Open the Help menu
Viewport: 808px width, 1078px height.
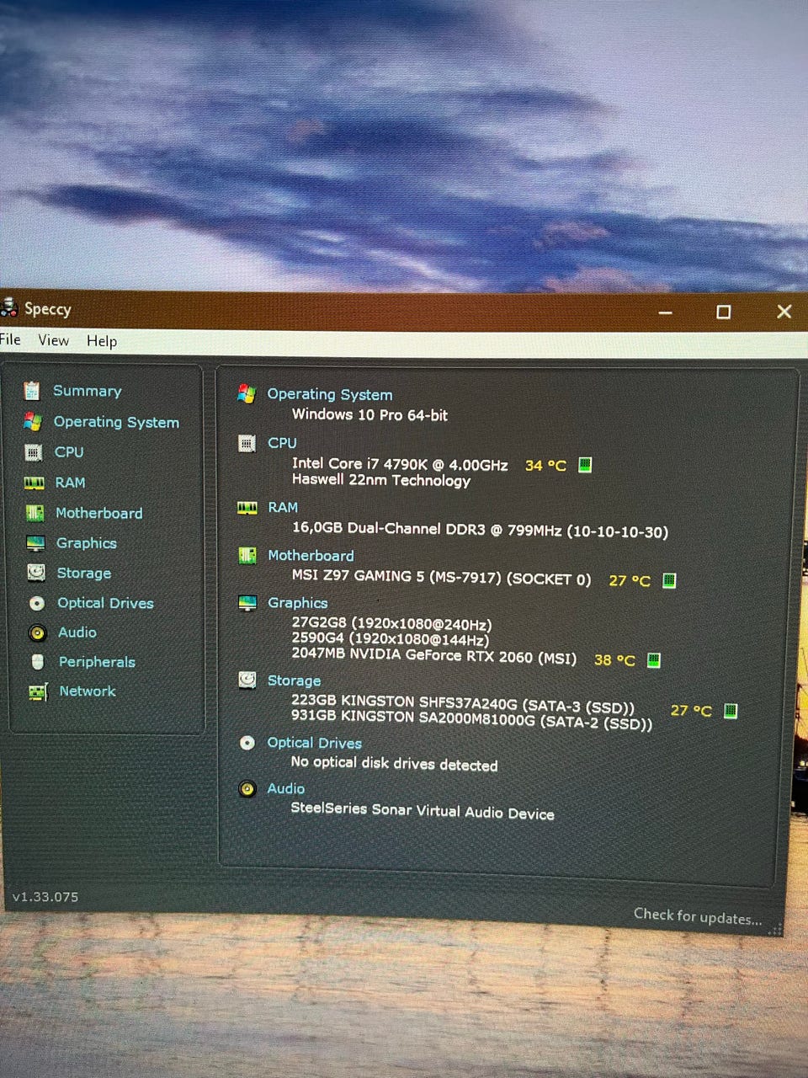tap(102, 341)
